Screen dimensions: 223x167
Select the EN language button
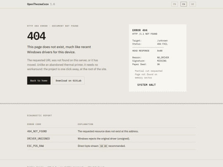click(184, 4)
